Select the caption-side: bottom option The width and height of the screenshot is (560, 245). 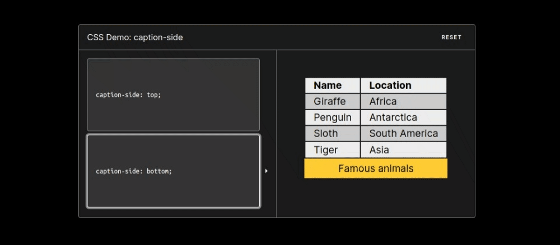tap(173, 171)
